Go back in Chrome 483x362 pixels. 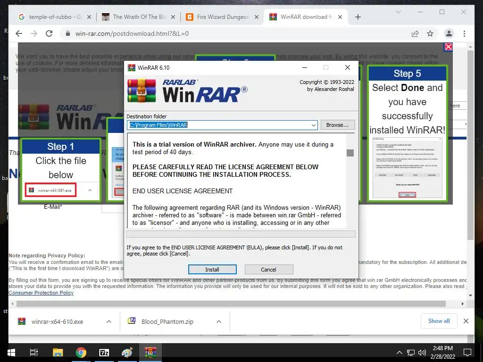click(19, 33)
